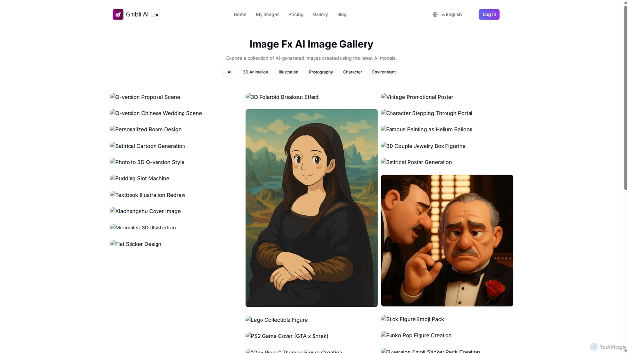The height and width of the screenshot is (353, 628).
Task: Open Xiaohongshu Cover Image item
Action: 145,211
